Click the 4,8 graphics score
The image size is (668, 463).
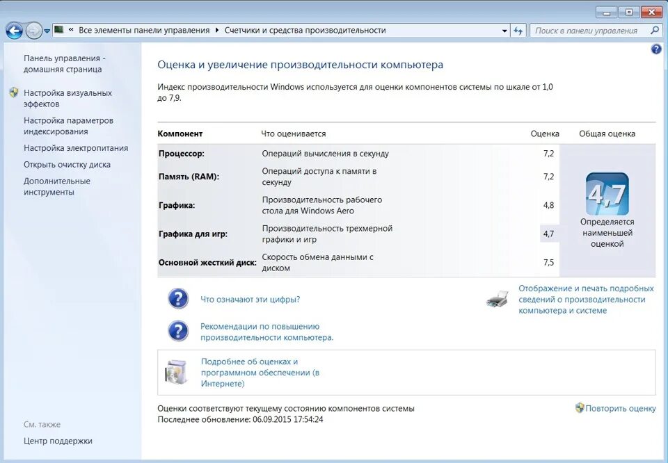pyautogui.click(x=549, y=205)
